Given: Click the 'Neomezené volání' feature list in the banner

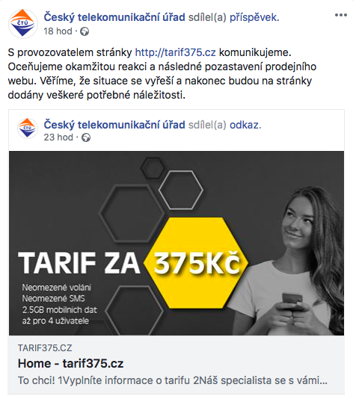Looking at the screenshot, I should pos(60,304).
